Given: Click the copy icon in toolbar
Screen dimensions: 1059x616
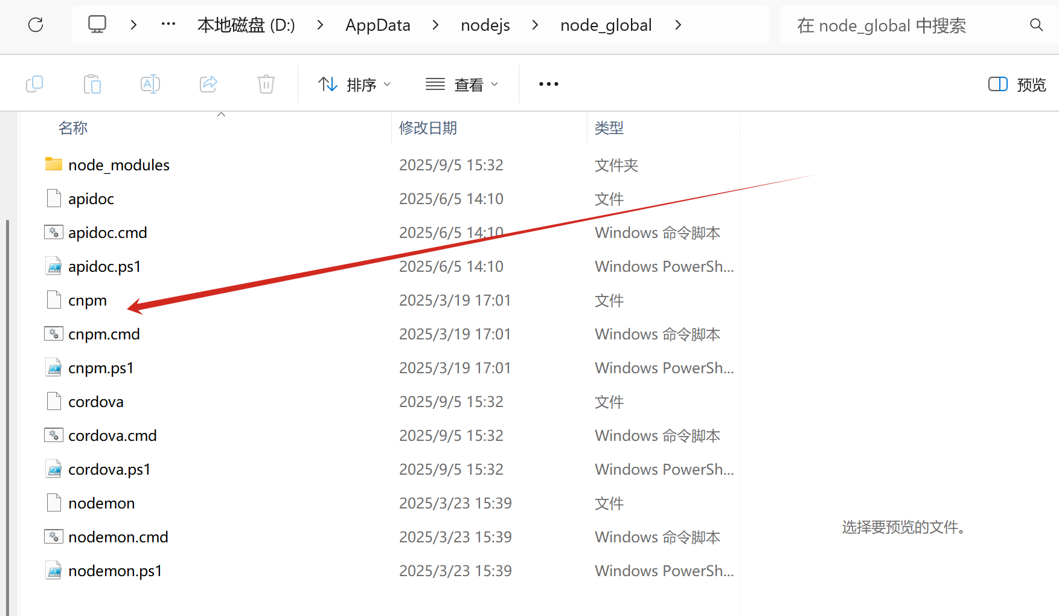Looking at the screenshot, I should click(x=34, y=84).
